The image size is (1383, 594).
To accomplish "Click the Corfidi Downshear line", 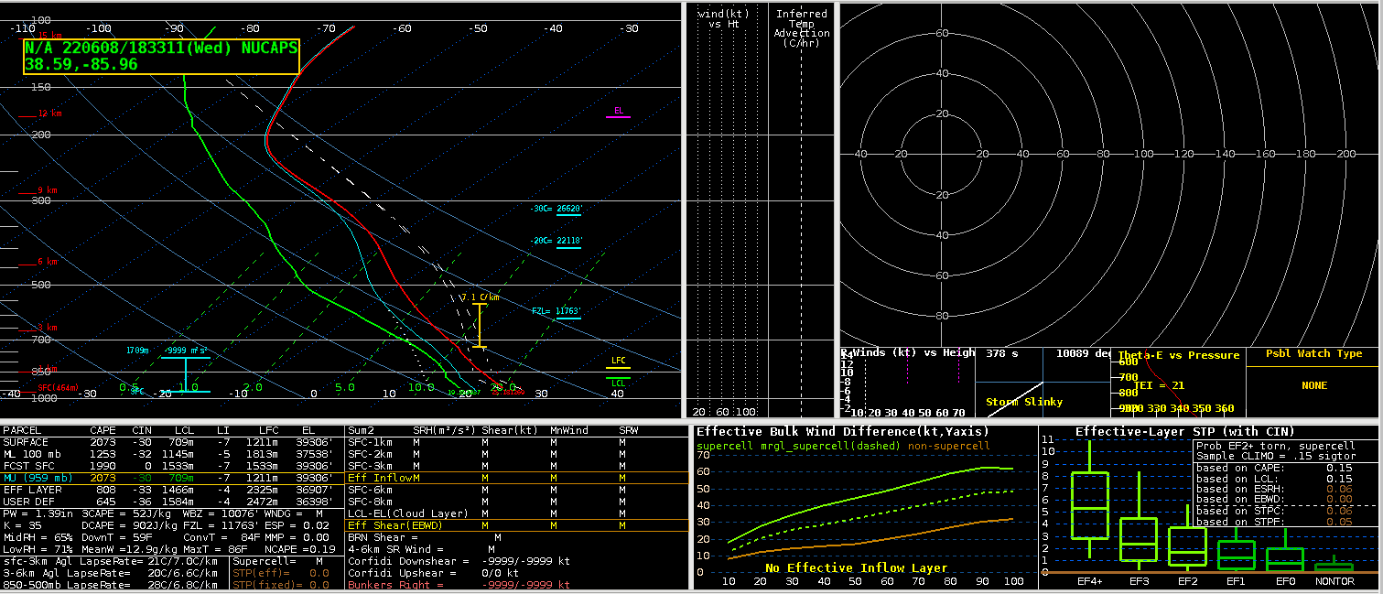I will [458, 561].
